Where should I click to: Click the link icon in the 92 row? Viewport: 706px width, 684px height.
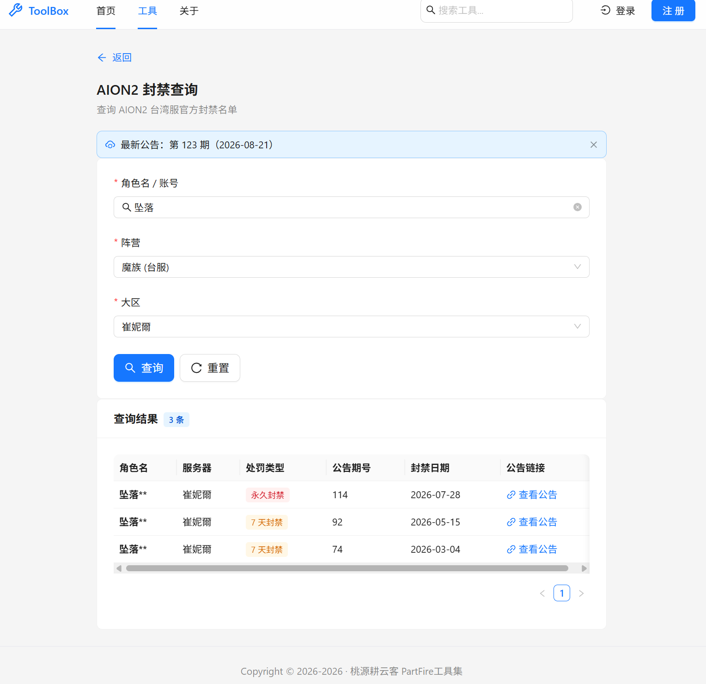[511, 522]
